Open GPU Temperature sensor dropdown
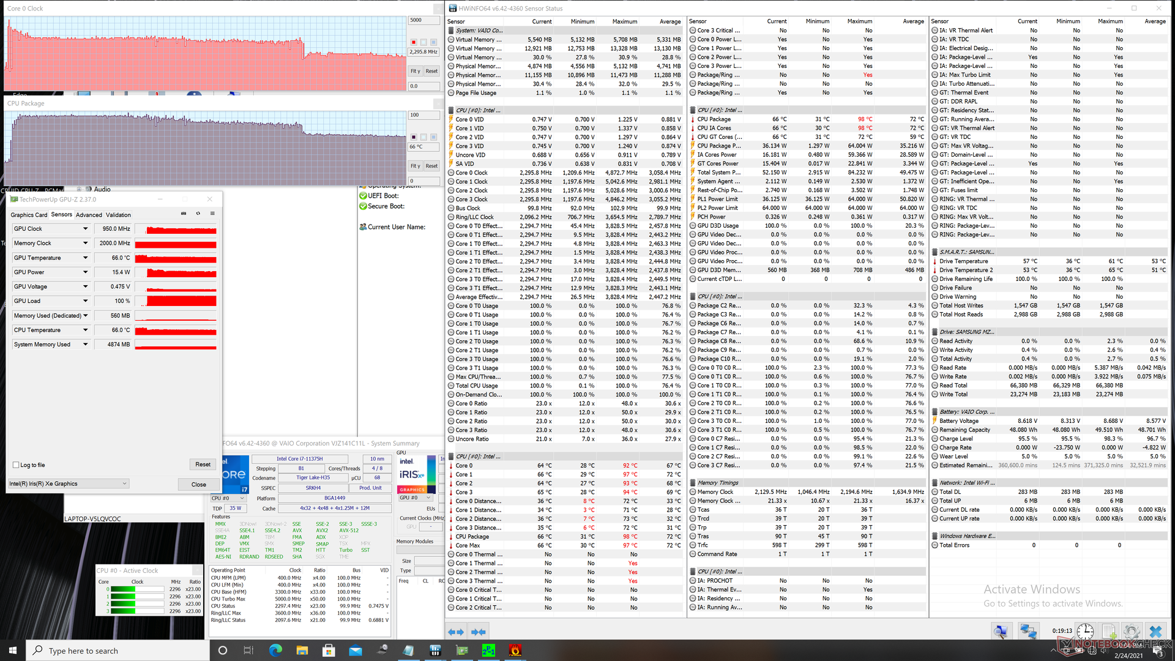Screen dimensions: 1175x661 pyautogui.click(x=85, y=258)
